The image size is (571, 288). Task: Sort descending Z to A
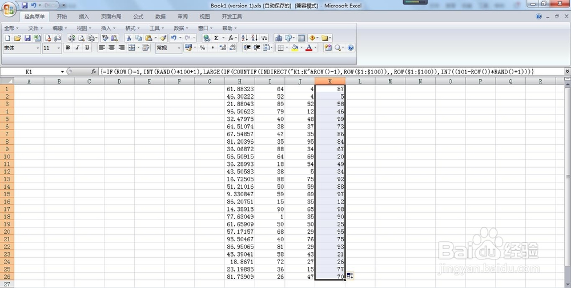coord(254,38)
